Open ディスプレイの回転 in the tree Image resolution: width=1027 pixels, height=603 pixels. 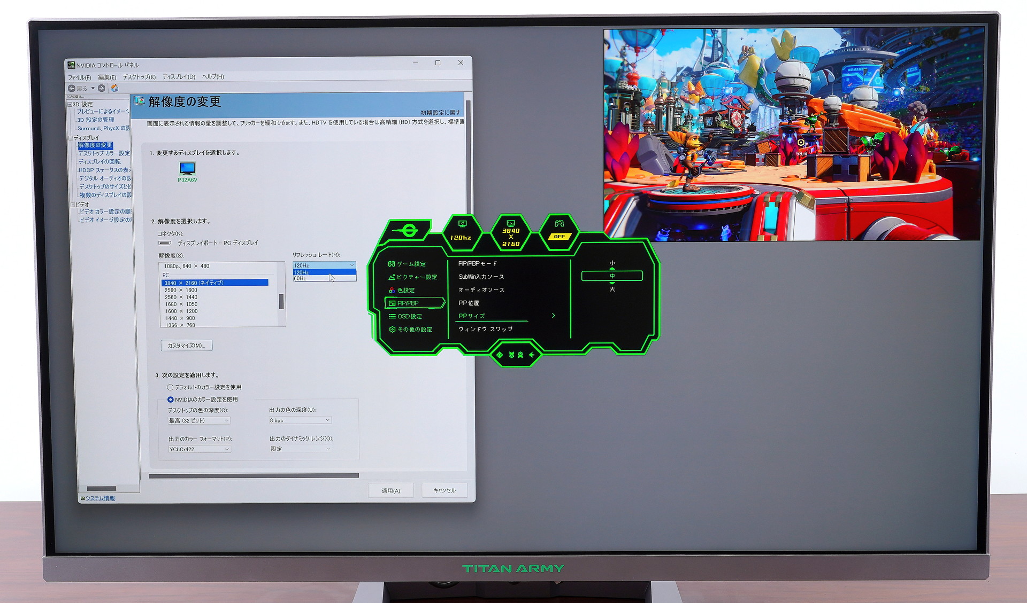tap(99, 161)
